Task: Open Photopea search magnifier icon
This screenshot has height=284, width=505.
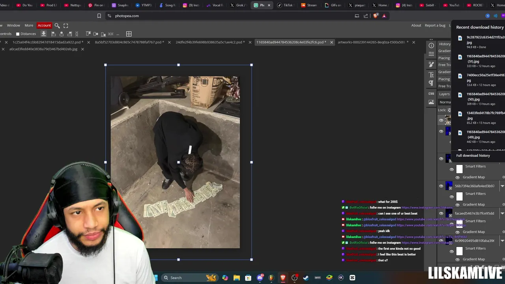Action: tap(57, 25)
